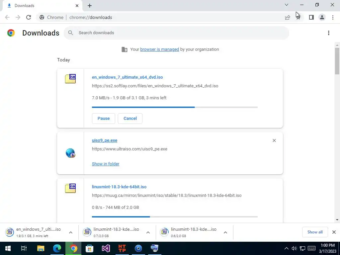Click the linuxmint download progress bar
The width and height of the screenshot is (340, 255).
coord(175,216)
